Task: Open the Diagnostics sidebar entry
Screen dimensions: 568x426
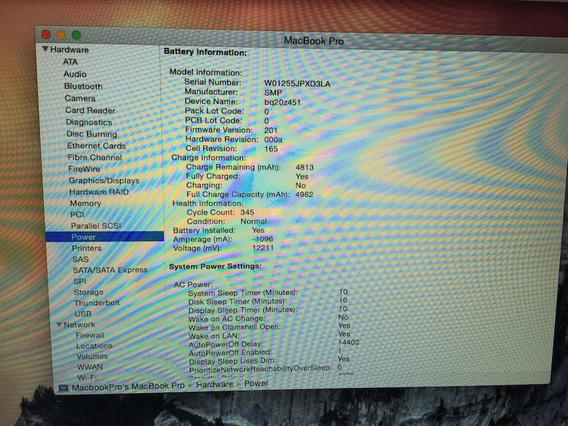Action: (89, 122)
